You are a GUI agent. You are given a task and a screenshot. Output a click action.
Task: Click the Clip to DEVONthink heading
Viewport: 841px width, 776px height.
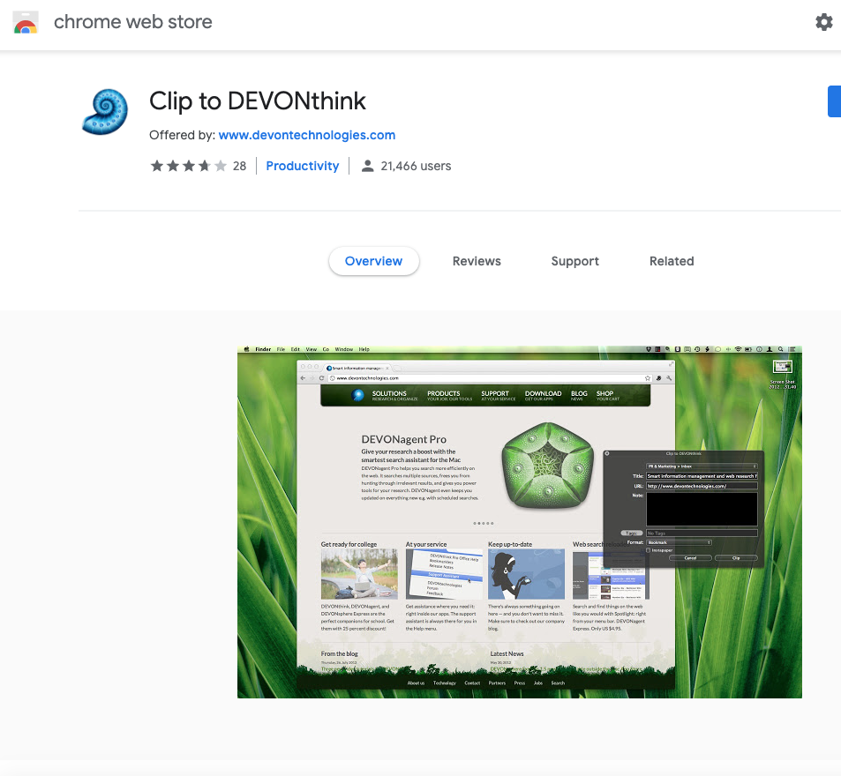click(258, 101)
